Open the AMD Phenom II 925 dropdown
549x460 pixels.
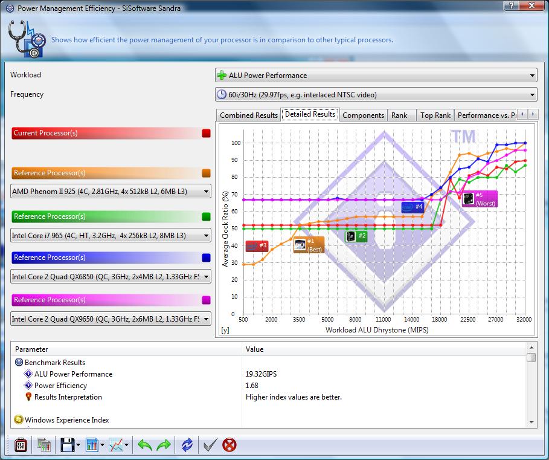(111, 192)
